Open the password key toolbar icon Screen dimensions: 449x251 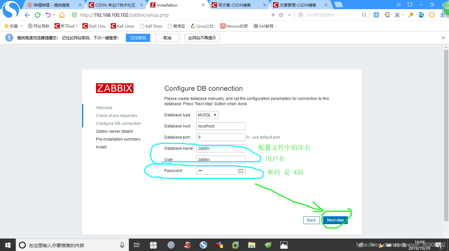point(411,15)
